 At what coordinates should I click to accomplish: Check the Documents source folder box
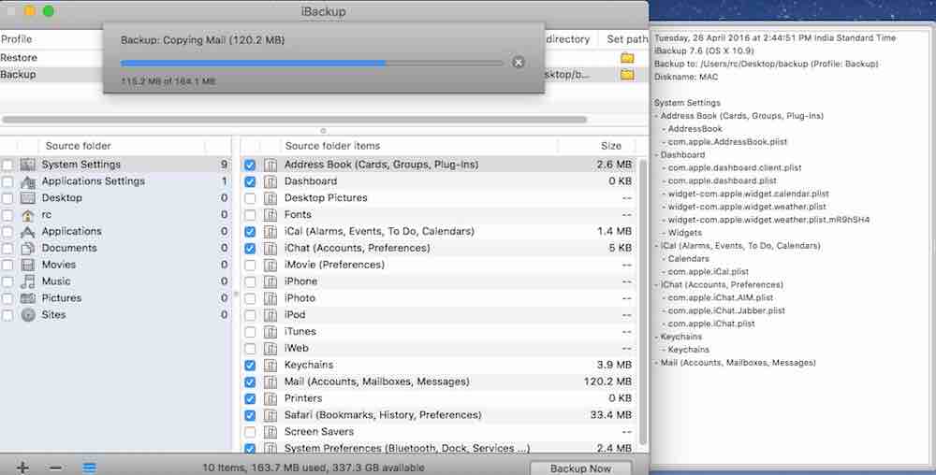(x=7, y=248)
